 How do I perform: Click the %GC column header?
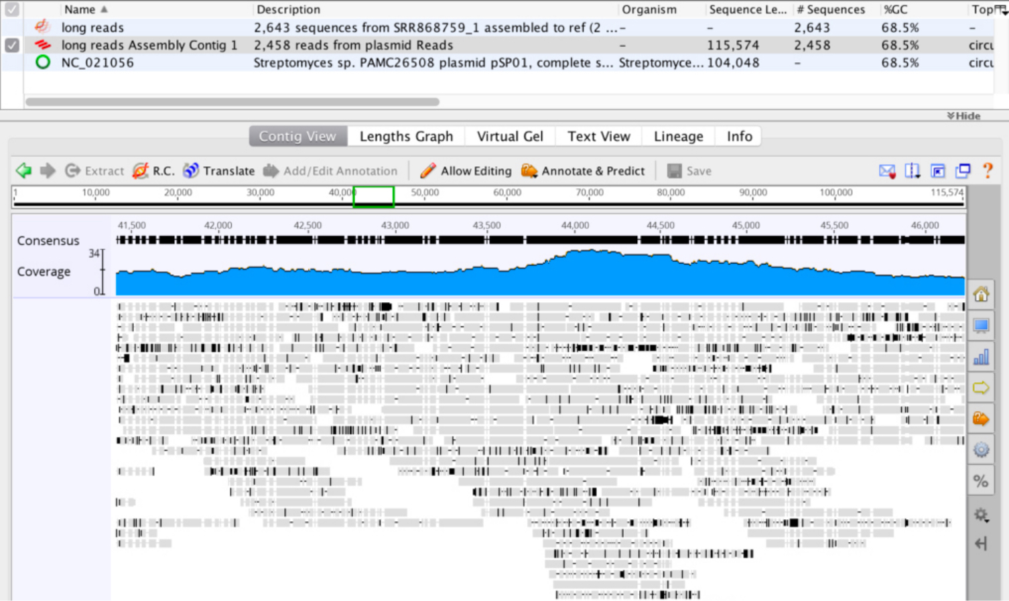895,9
